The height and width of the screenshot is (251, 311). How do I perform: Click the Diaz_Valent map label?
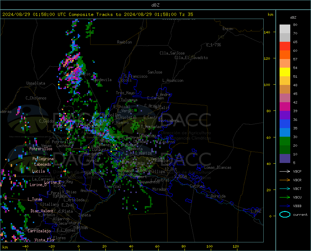coord(42,211)
